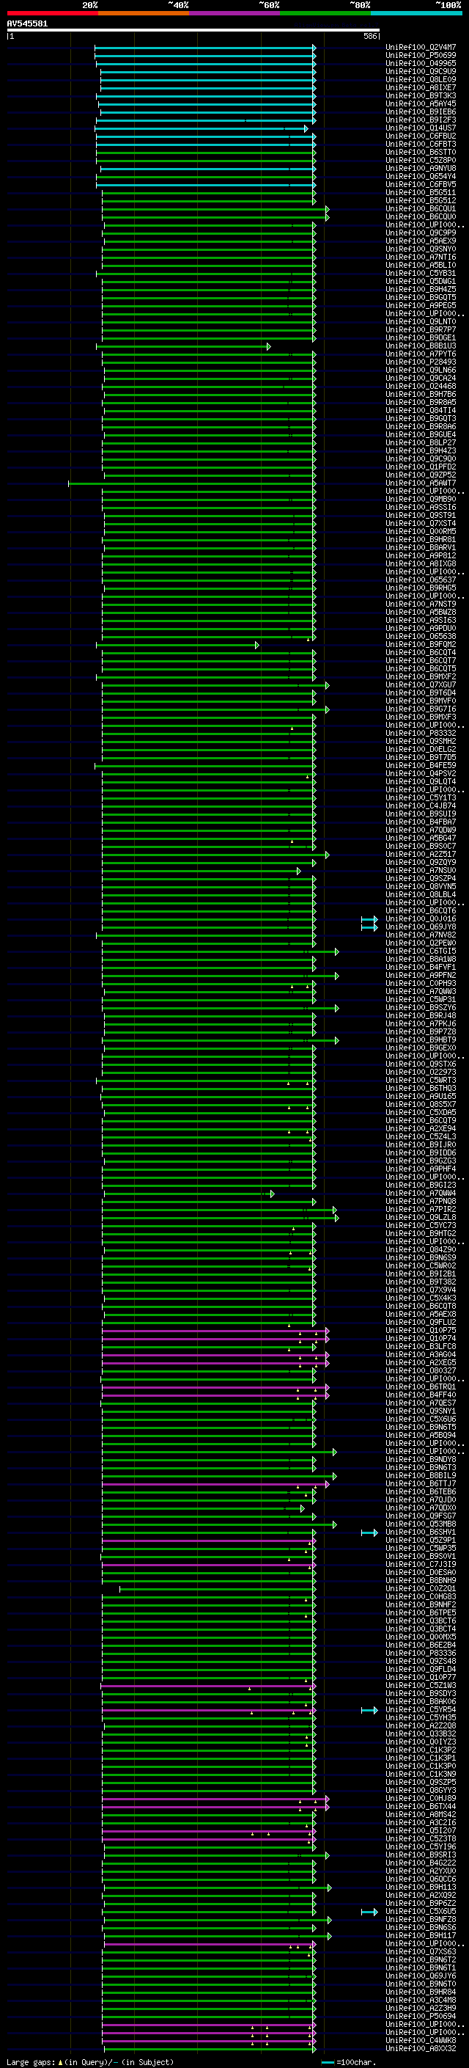Image resolution: width=469 pixels, height=2068 pixels.
Task: Select the UniRef100_C0Z2Q1 label
Action: pyautogui.click(x=421, y=1589)
